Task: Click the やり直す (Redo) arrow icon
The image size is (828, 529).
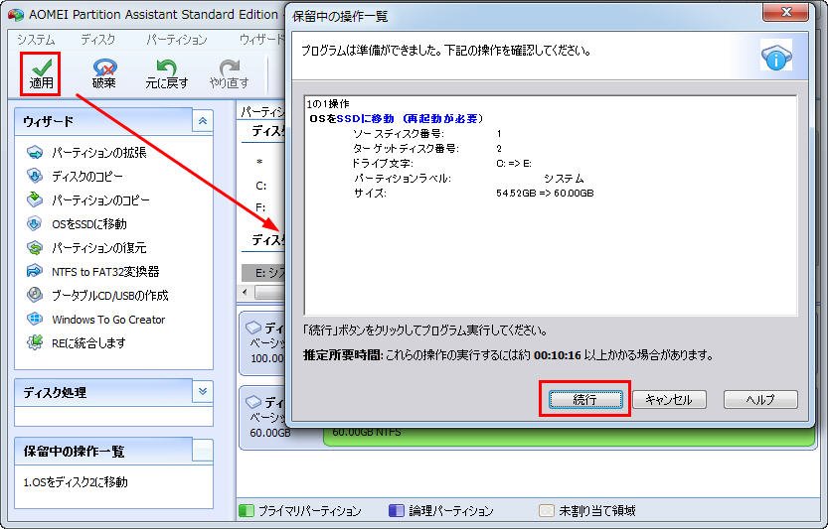Action: click(230, 66)
